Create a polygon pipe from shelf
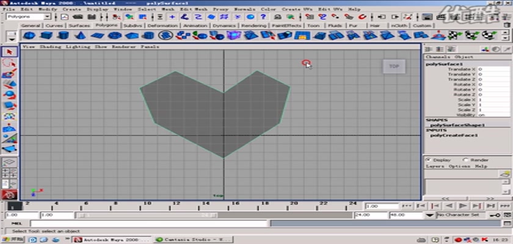 tap(149, 35)
